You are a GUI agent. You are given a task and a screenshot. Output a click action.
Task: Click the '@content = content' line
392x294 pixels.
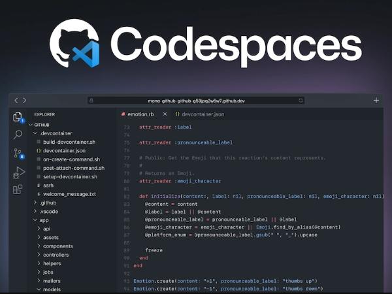coord(171,204)
